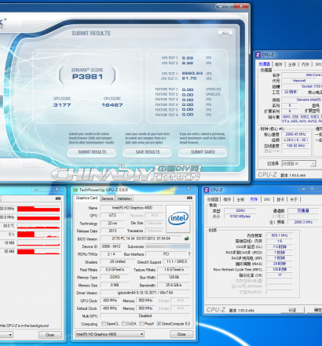
Task: Click the Bandwidth 25.6 GB/s field
Action: [174, 285]
